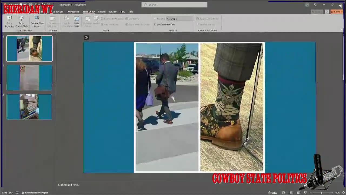Click the Save icon in title bar
Image resolution: width=346 pixels, height=195 pixels.
coord(31,5)
